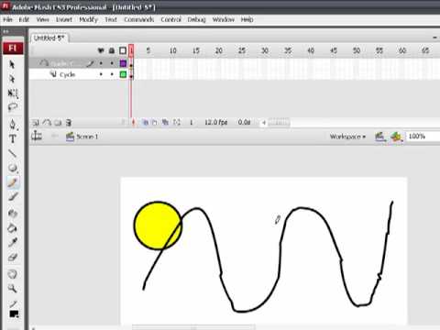This screenshot has height=330, width=440.
Task: Click the black stroke color swatch
Action: pyautogui.click(x=14, y=313)
